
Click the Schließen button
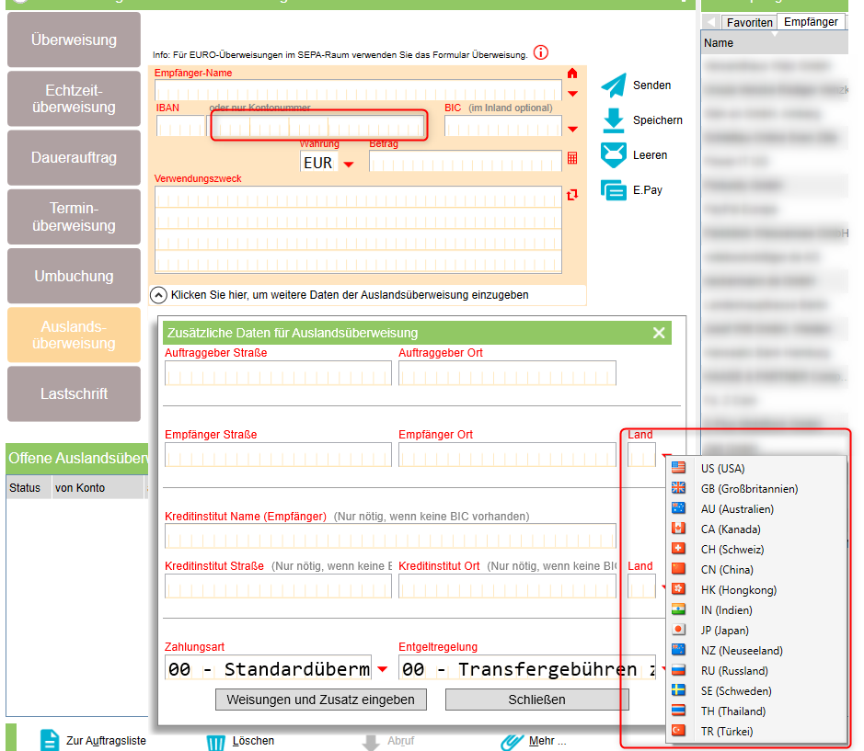pyautogui.click(x=536, y=700)
